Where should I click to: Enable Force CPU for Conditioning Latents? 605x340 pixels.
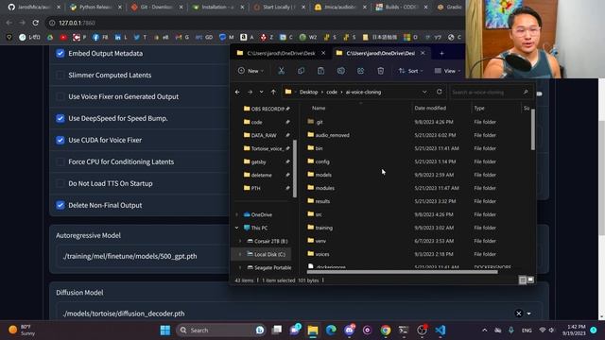pyautogui.click(x=60, y=161)
